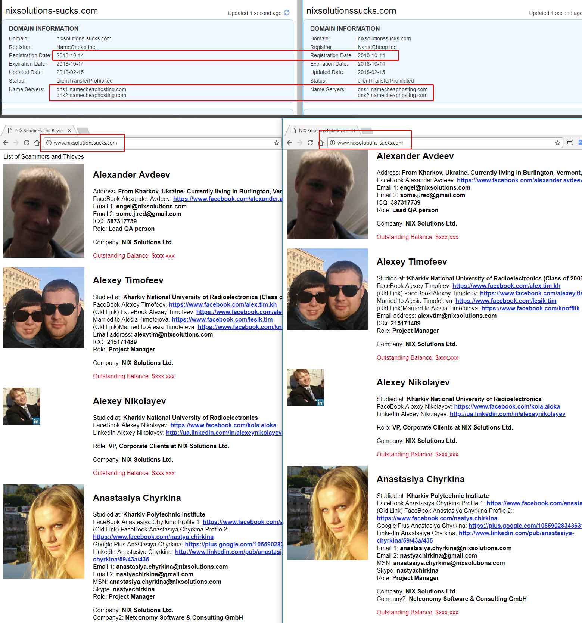Image resolution: width=582 pixels, height=623 pixels.
Task: Close the left browser NIX Solutions tab
Action: coord(69,131)
